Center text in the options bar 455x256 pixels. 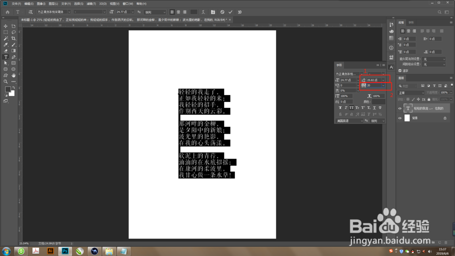[x=178, y=12]
